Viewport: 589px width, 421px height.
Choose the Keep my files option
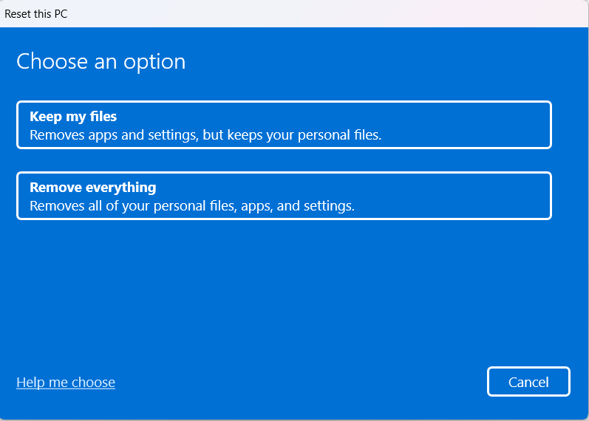(x=284, y=125)
